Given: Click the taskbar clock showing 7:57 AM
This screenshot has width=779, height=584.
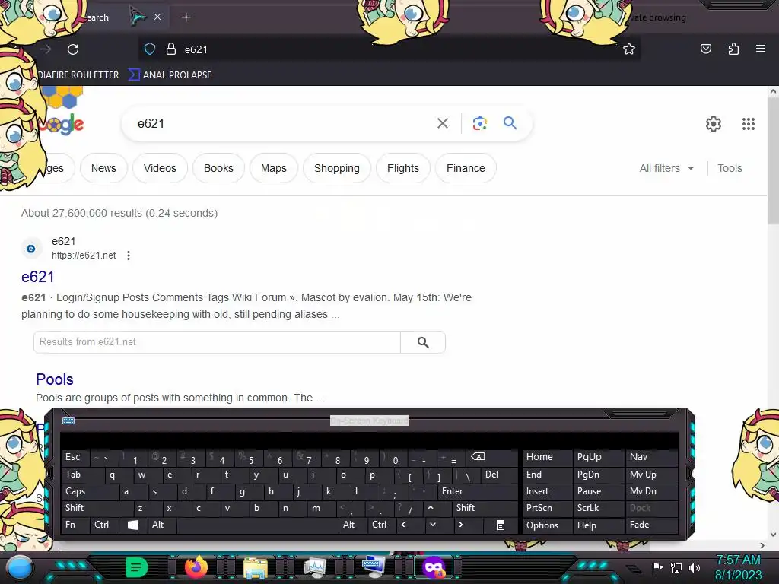Looking at the screenshot, I should (738, 567).
